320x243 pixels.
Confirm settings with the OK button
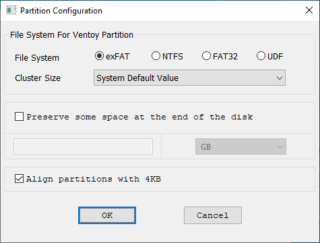(107, 215)
